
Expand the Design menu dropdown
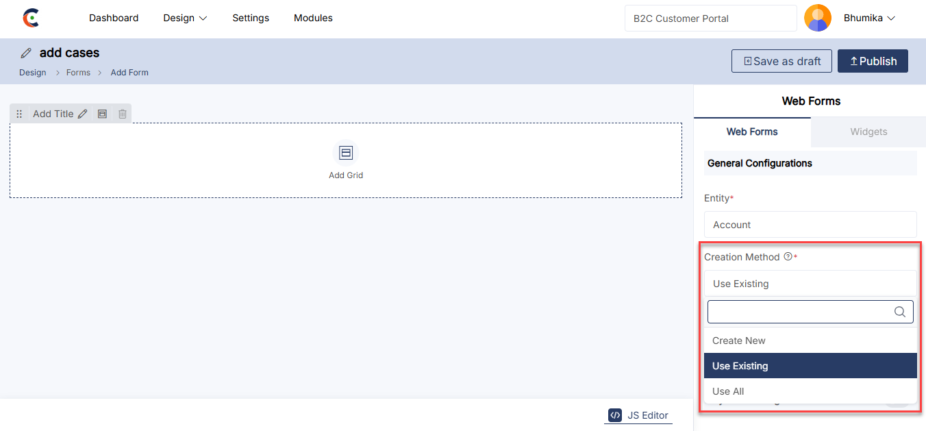[185, 19]
